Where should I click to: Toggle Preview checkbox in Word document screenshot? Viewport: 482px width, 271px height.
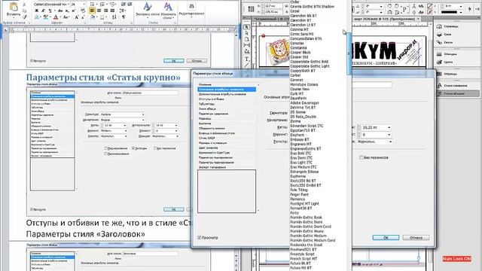click(x=32, y=209)
